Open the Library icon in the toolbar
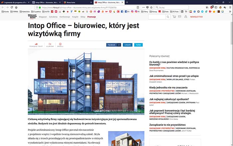Image resolution: width=233 pixels, height=146 pixels. pos(207,7)
